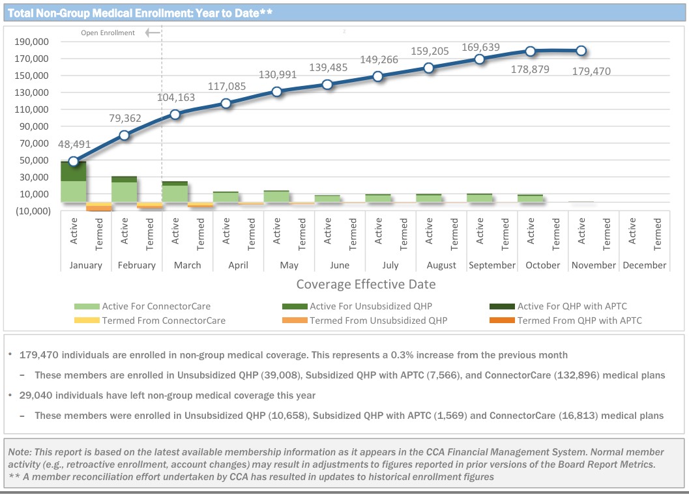
Task: Click the January Active stacked bar
Action: pos(74,182)
